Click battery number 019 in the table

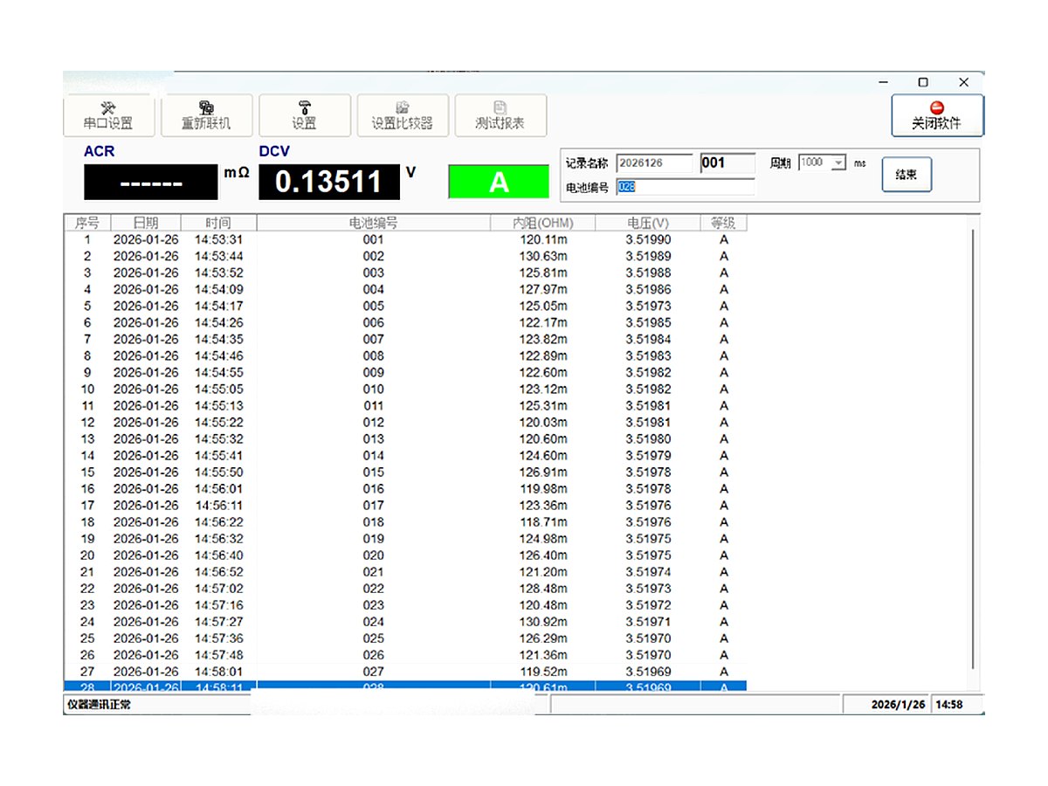point(373,538)
